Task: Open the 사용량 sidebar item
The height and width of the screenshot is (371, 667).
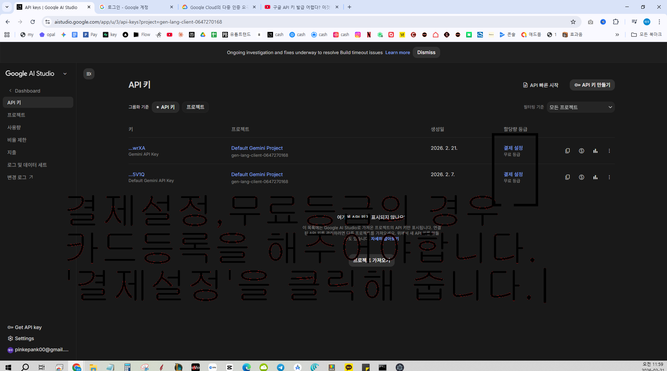Action: pos(14,127)
